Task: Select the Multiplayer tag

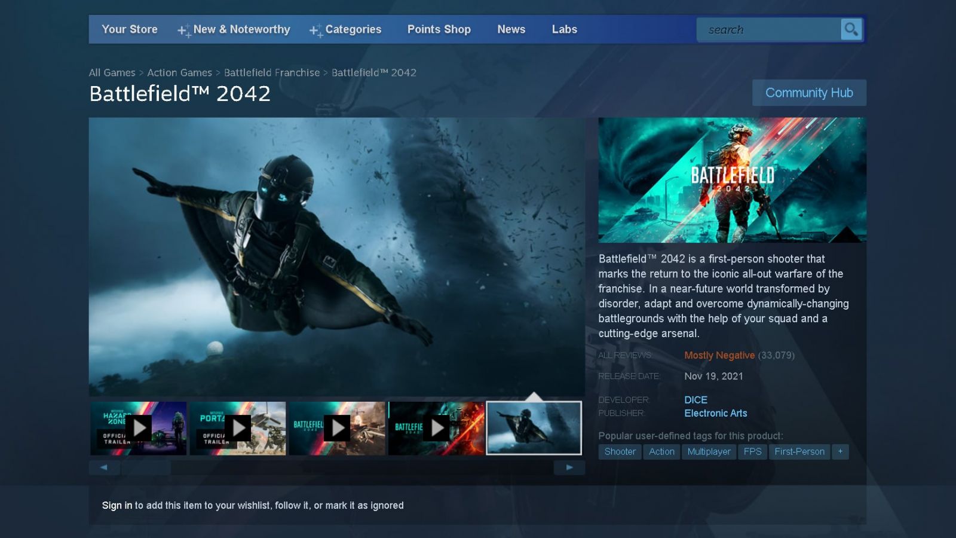Action: click(x=709, y=451)
